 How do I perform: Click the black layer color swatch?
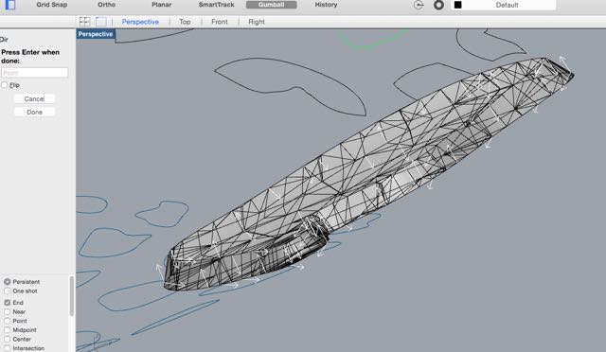(458, 5)
